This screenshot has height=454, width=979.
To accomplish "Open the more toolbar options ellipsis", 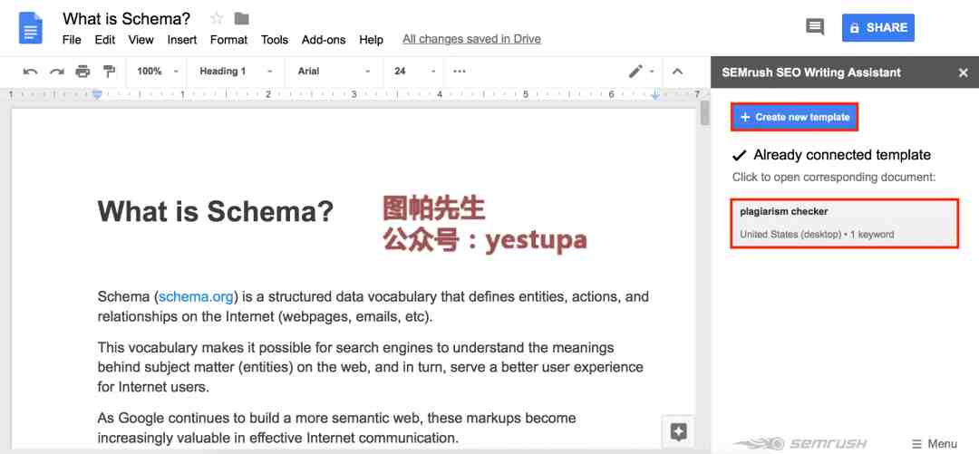I will pyautogui.click(x=460, y=72).
